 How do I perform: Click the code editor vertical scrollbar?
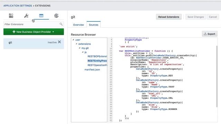[x=217, y=76]
